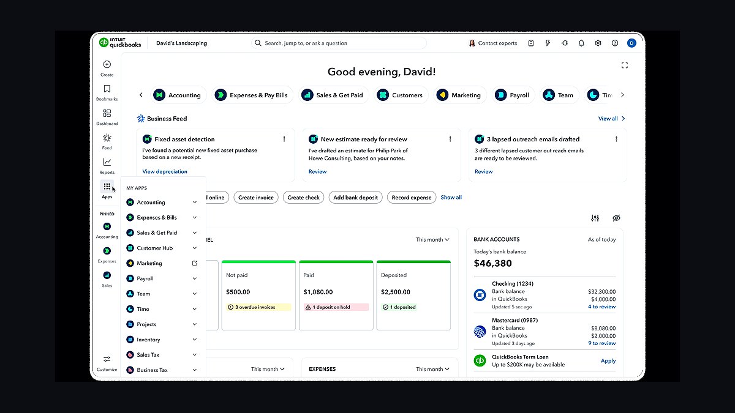Expand Customer Hub in My Apps

[195, 248]
